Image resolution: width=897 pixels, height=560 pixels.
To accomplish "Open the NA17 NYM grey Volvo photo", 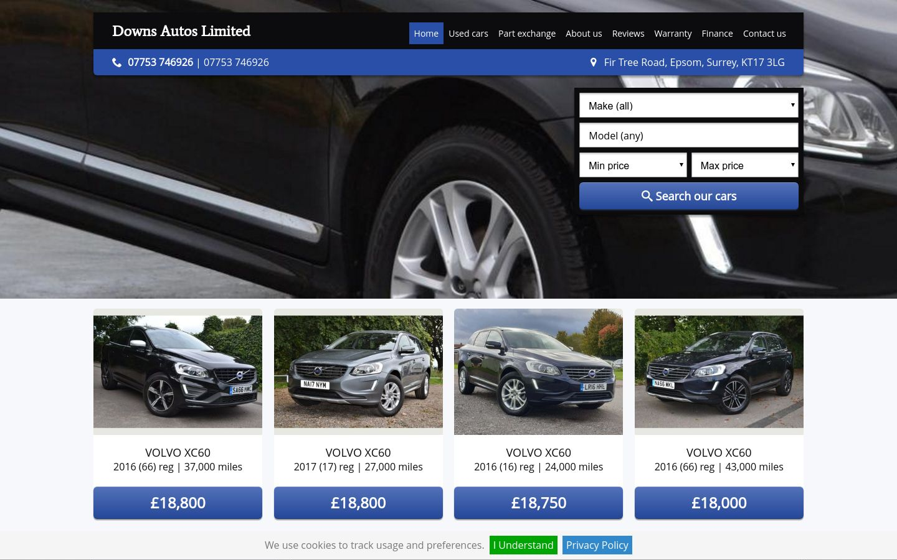I will pyautogui.click(x=358, y=371).
